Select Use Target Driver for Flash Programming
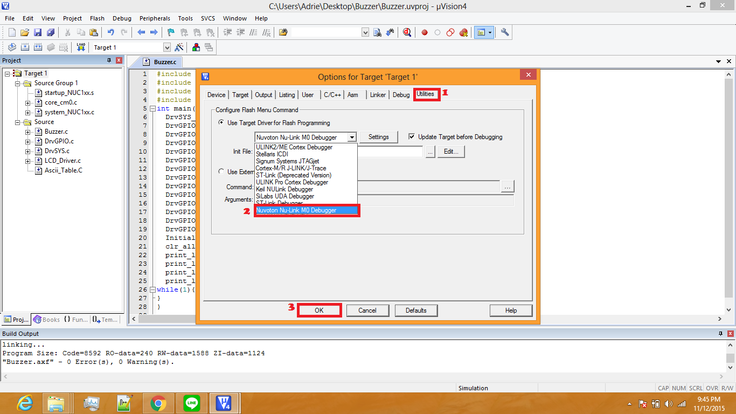Screen dimensions: 736x414 [x=221, y=123]
